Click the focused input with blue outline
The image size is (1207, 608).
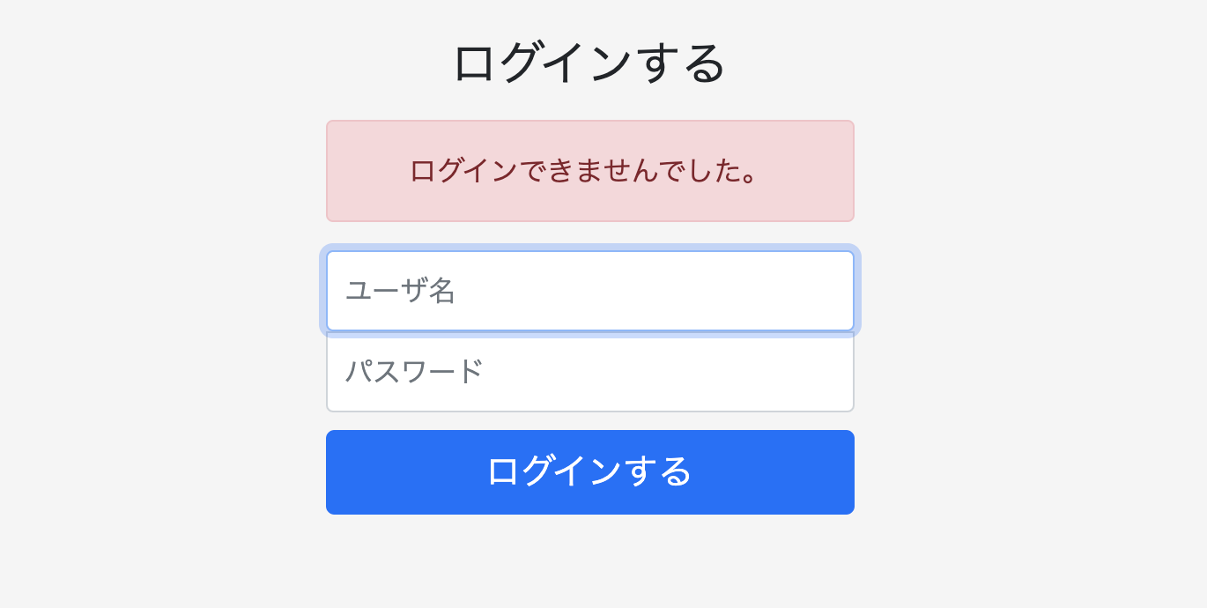click(589, 291)
